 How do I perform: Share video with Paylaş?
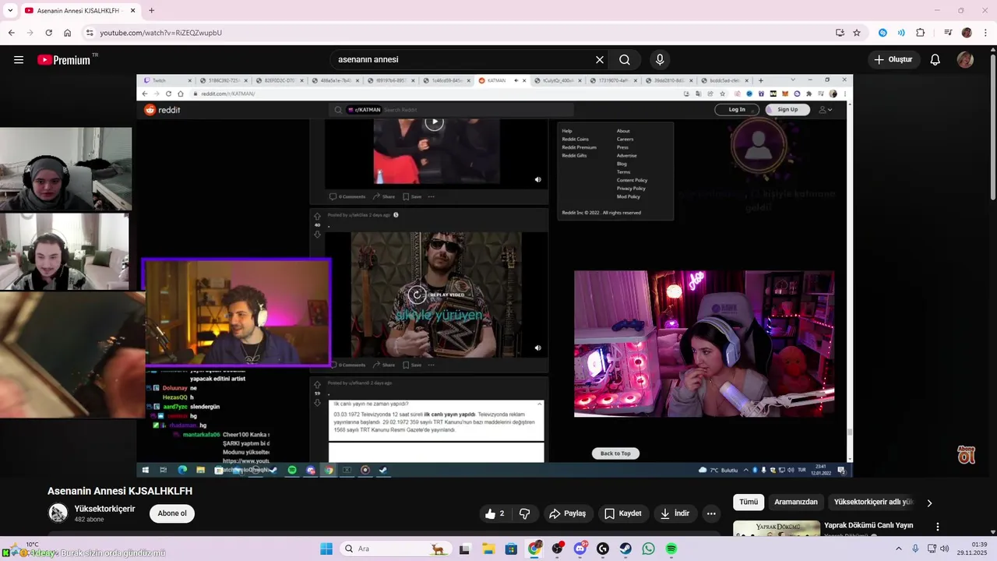pyautogui.click(x=568, y=513)
